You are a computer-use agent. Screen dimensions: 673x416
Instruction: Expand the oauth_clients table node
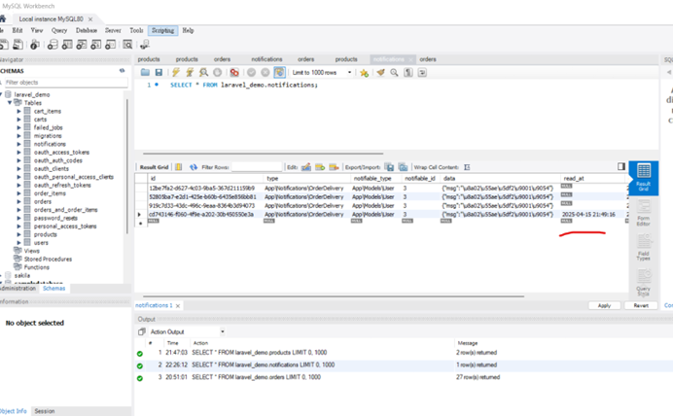pyautogui.click(x=18, y=168)
